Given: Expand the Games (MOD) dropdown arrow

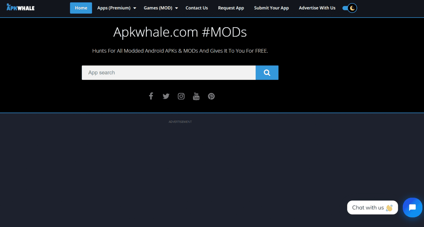Looking at the screenshot, I should (x=176, y=8).
